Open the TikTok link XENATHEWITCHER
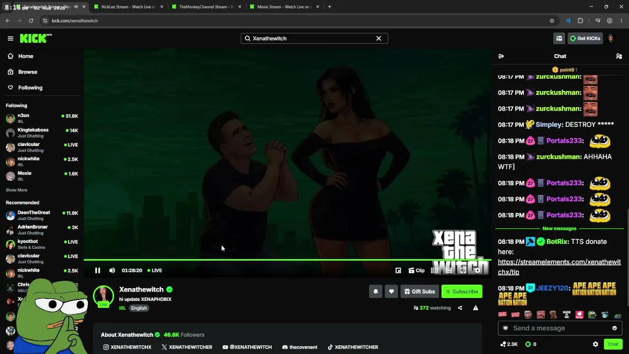Viewport: 629px width, 354px height. point(353,347)
